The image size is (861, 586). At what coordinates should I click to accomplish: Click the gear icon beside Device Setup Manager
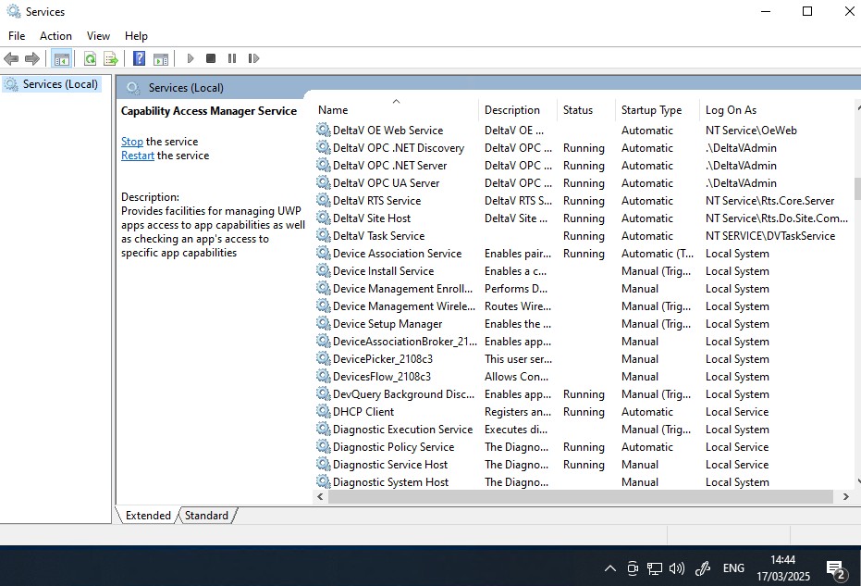click(x=324, y=323)
